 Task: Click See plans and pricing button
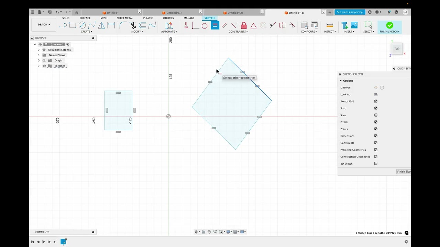click(x=350, y=12)
